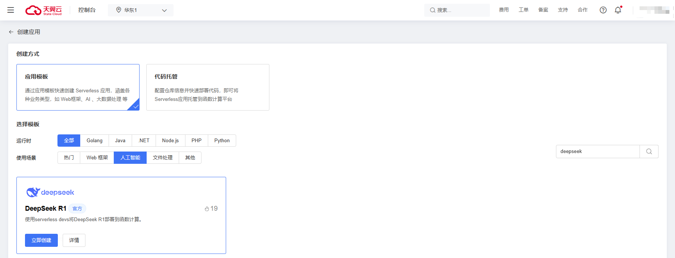Focus the template search field containing deepseek

click(598, 152)
